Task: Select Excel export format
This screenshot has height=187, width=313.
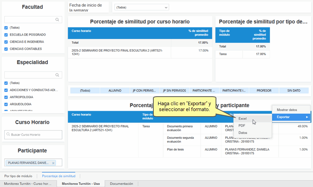Action: click(x=243, y=118)
